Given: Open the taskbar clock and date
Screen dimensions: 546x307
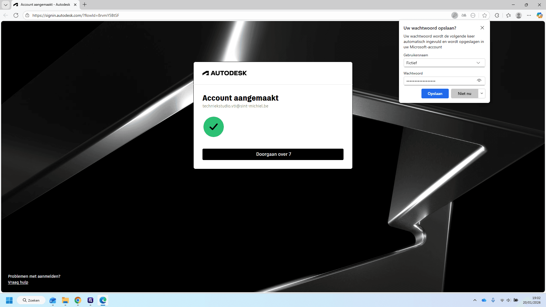Looking at the screenshot, I should 532,300.
